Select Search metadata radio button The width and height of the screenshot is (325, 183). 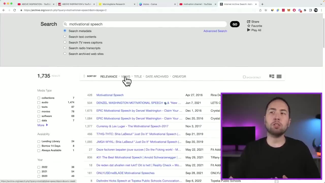pyautogui.click(x=65, y=30)
